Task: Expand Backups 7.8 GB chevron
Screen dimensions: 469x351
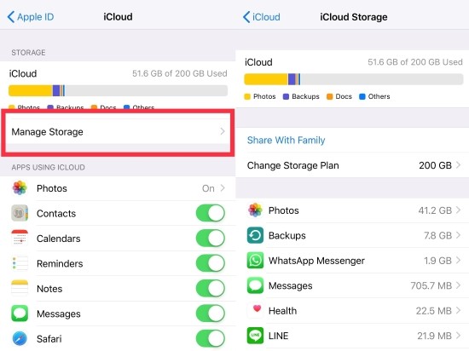Action: pos(458,235)
